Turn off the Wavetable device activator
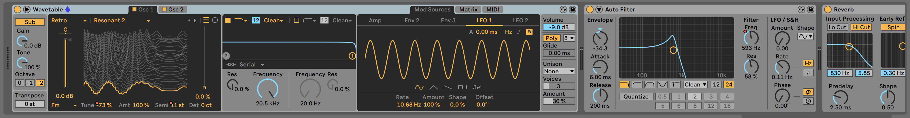The image size is (910, 118). pos(17,9)
